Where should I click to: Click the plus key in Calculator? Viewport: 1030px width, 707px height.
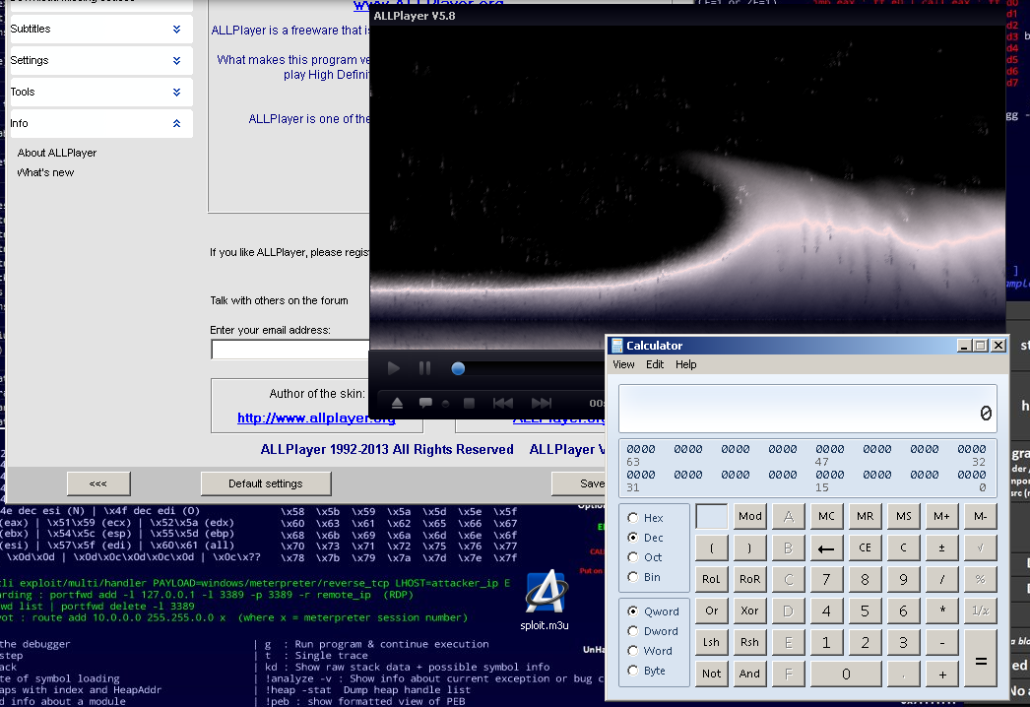942,674
